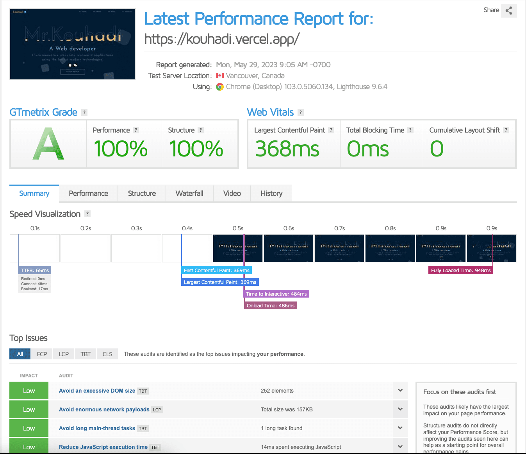Open help for the Performance score
The image size is (526, 454).
136,130
